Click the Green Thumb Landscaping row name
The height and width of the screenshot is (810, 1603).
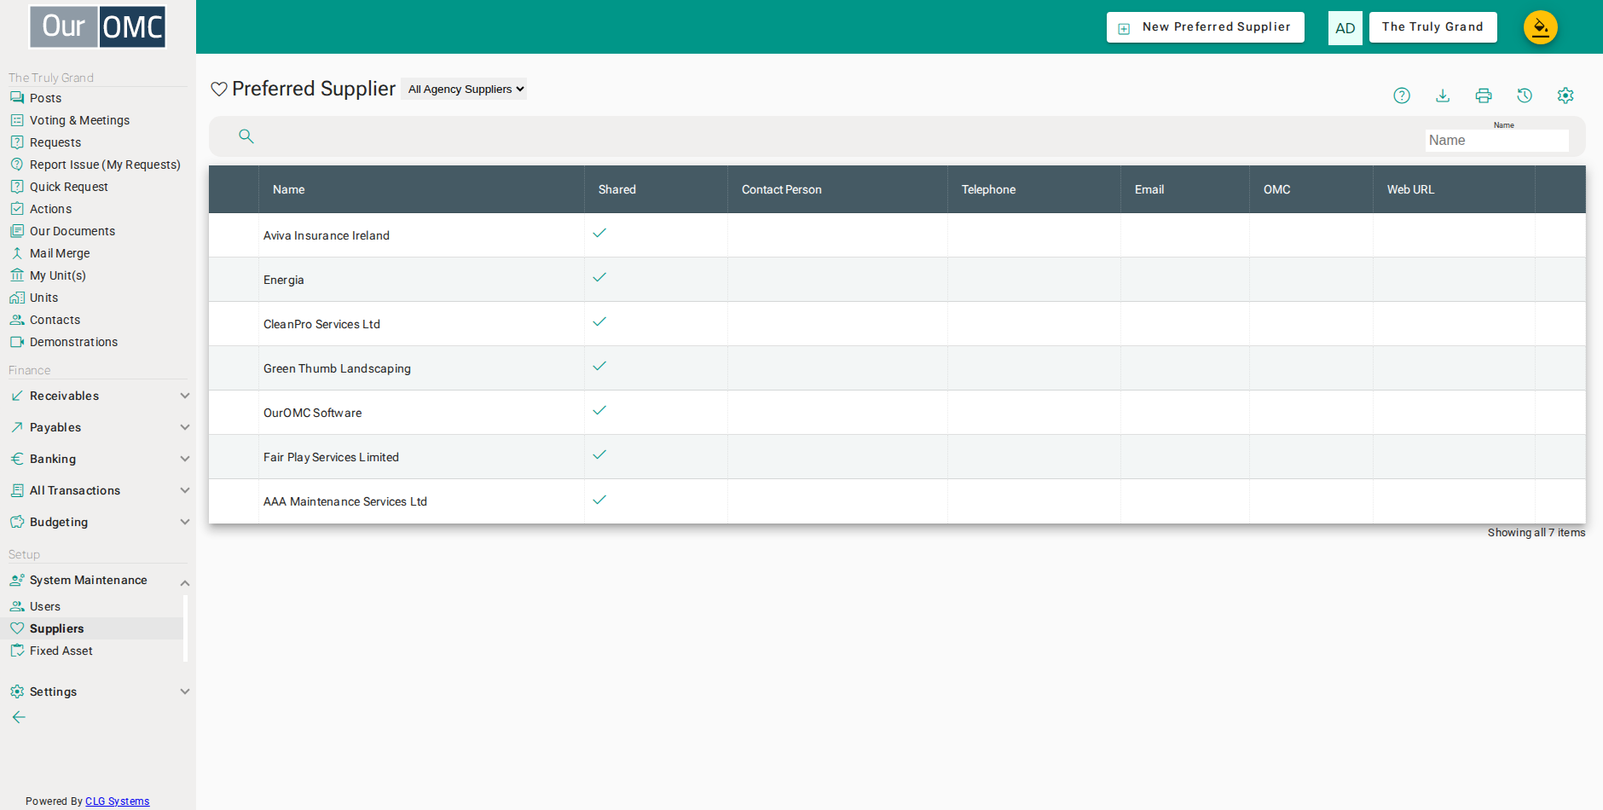337,368
